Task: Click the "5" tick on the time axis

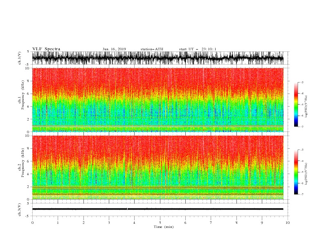Action: (x=160, y=223)
